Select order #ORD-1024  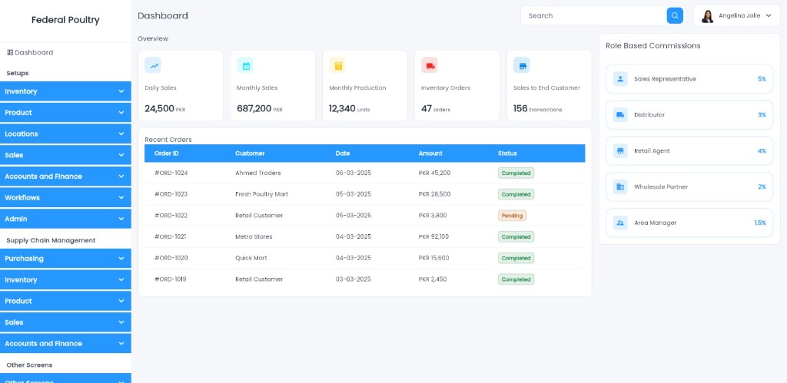click(x=171, y=173)
